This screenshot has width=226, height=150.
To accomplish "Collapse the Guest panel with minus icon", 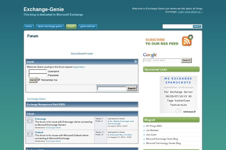I will [x=136, y=61].
